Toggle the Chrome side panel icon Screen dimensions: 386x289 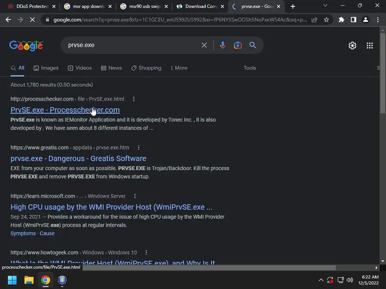354,20
